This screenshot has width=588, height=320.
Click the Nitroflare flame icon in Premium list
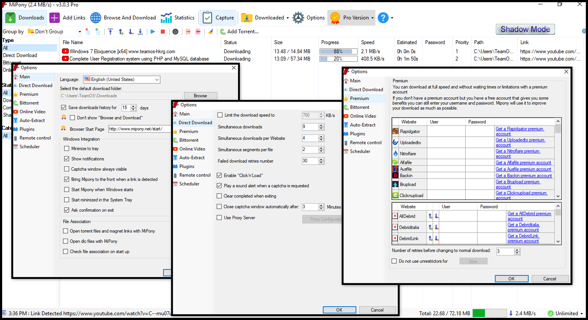395,154
